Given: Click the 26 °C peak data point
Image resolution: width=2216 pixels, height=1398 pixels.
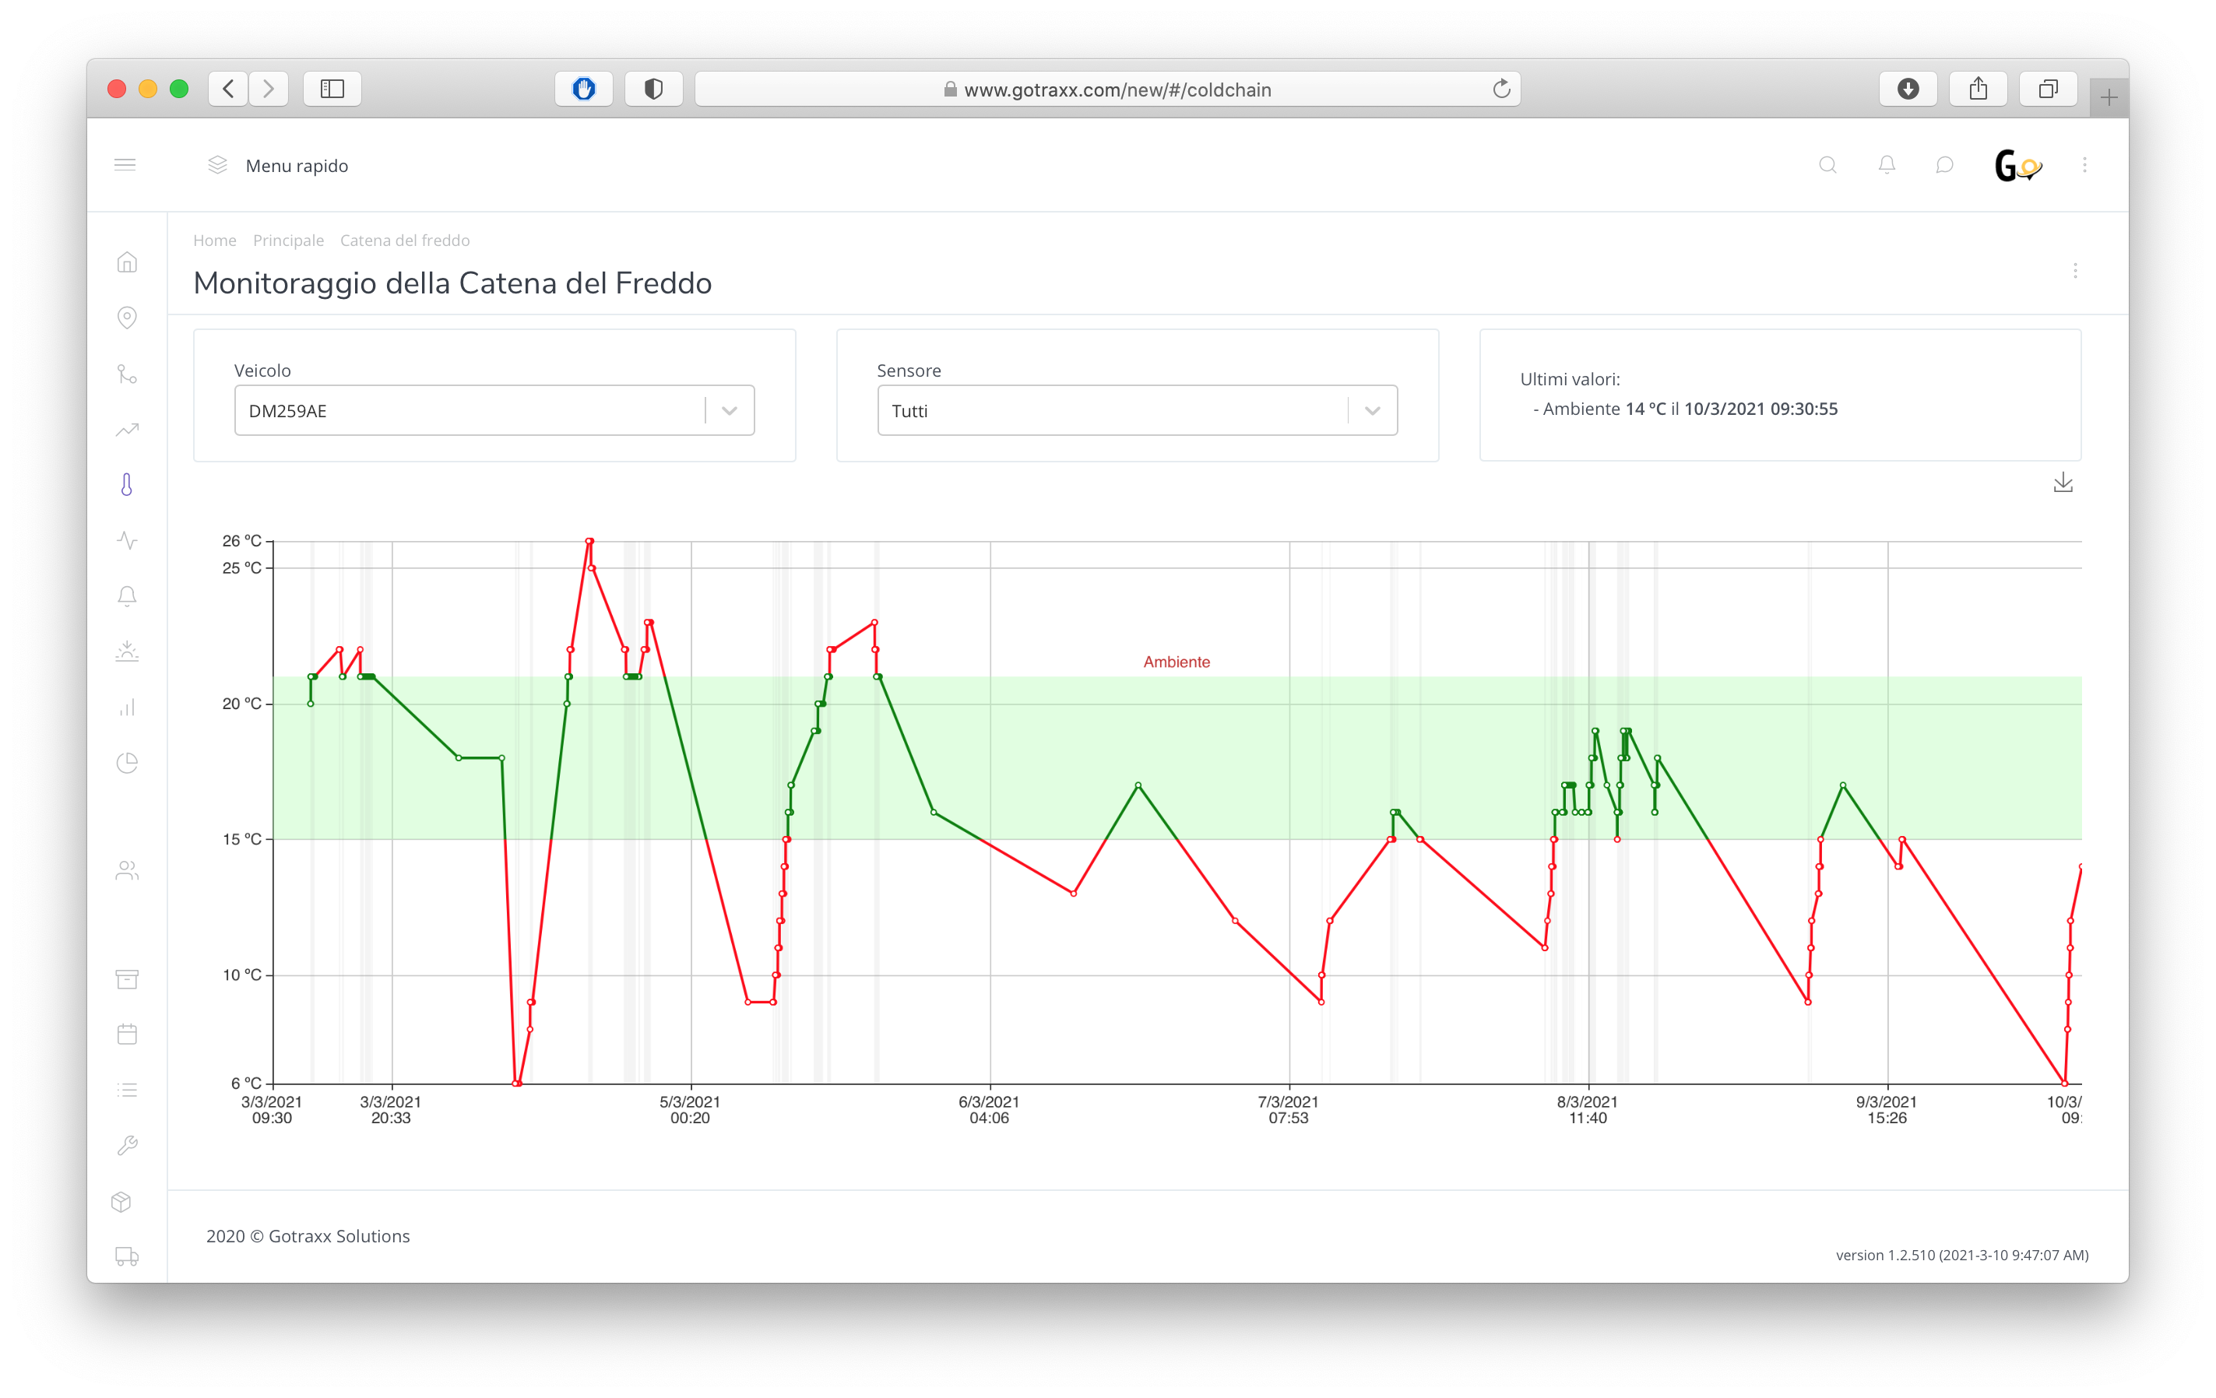Looking at the screenshot, I should (x=590, y=541).
